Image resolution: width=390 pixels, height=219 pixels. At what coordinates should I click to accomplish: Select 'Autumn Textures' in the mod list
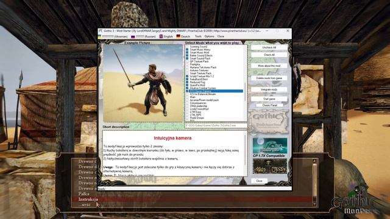199,71
